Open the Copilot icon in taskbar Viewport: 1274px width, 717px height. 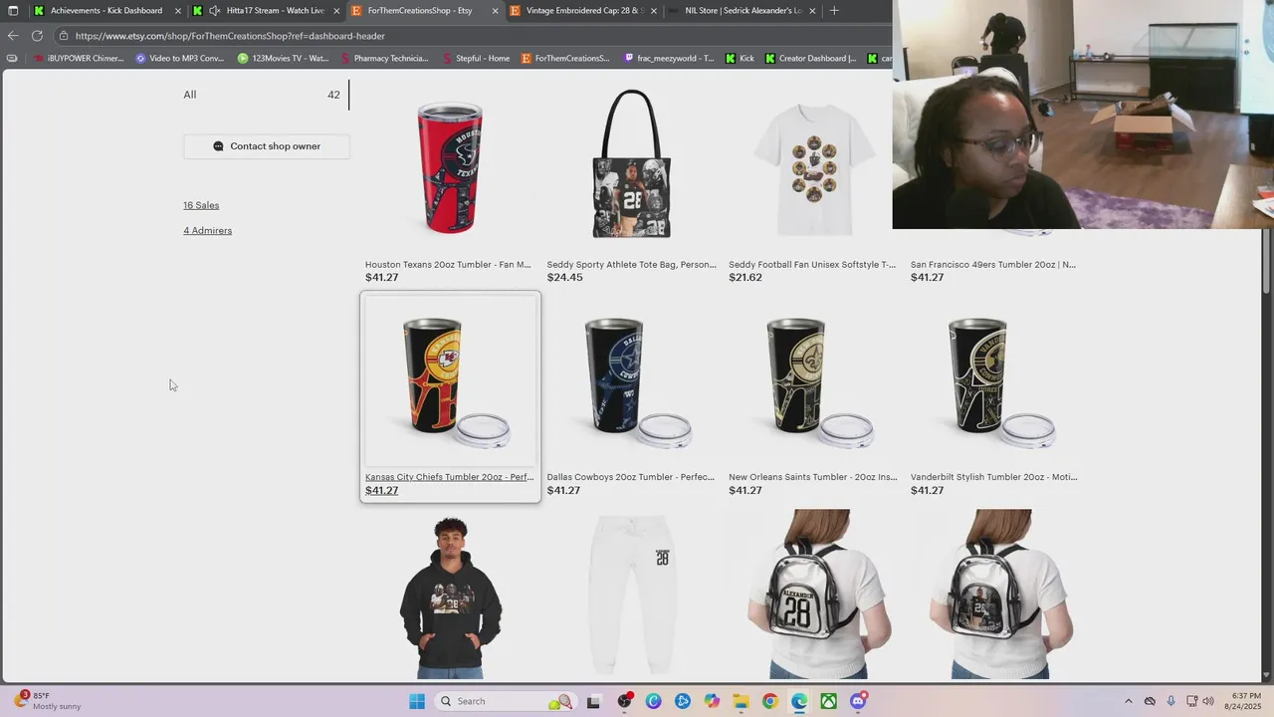tap(712, 701)
